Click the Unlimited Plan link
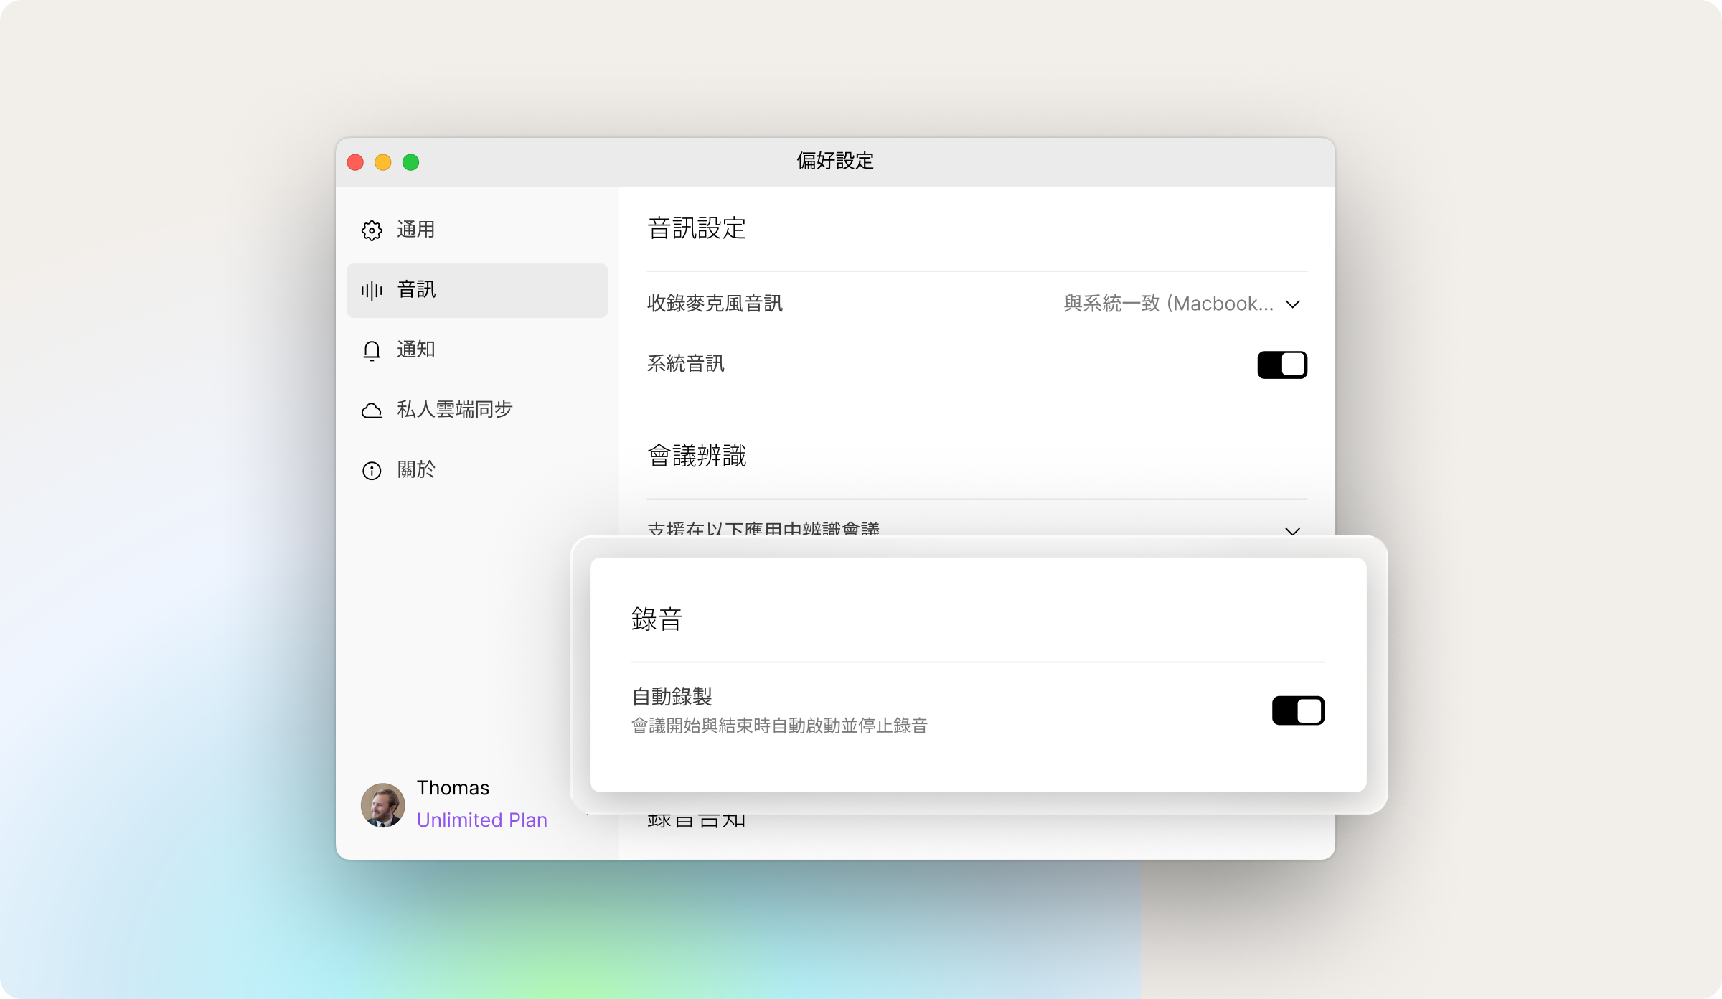 point(482,820)
